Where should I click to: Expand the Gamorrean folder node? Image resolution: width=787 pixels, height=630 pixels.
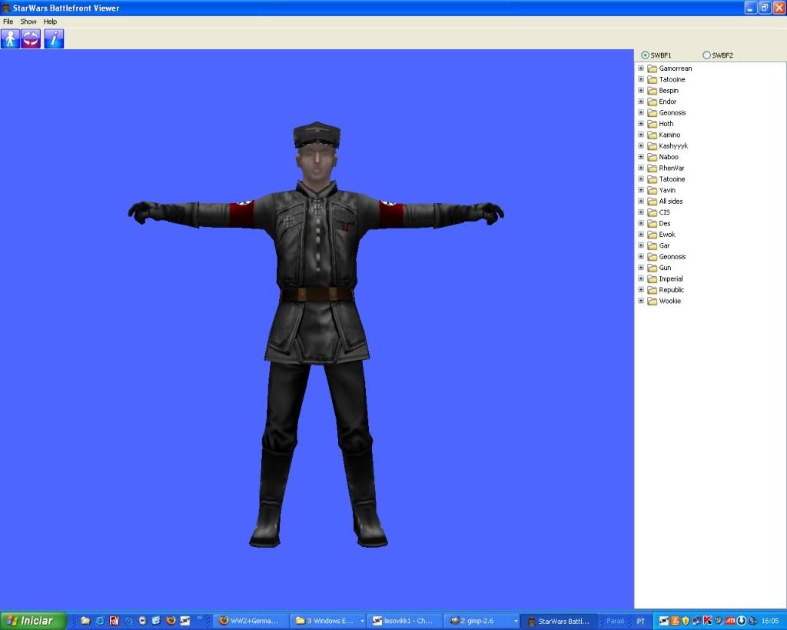point(641,68)
